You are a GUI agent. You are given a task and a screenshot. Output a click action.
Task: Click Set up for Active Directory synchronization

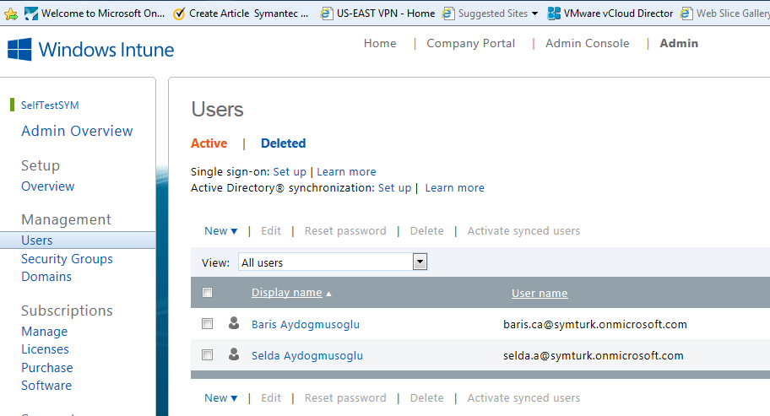tap(394, 188)
